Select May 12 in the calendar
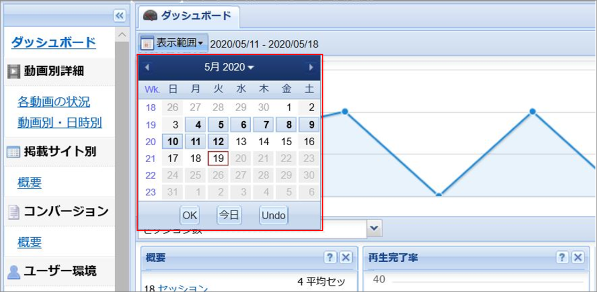The image size is (597, 292). click(218, 141)
